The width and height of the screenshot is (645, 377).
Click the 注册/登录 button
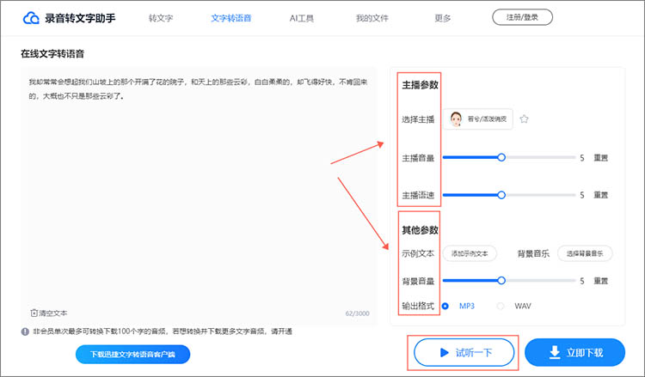click(x=522, y=17)
